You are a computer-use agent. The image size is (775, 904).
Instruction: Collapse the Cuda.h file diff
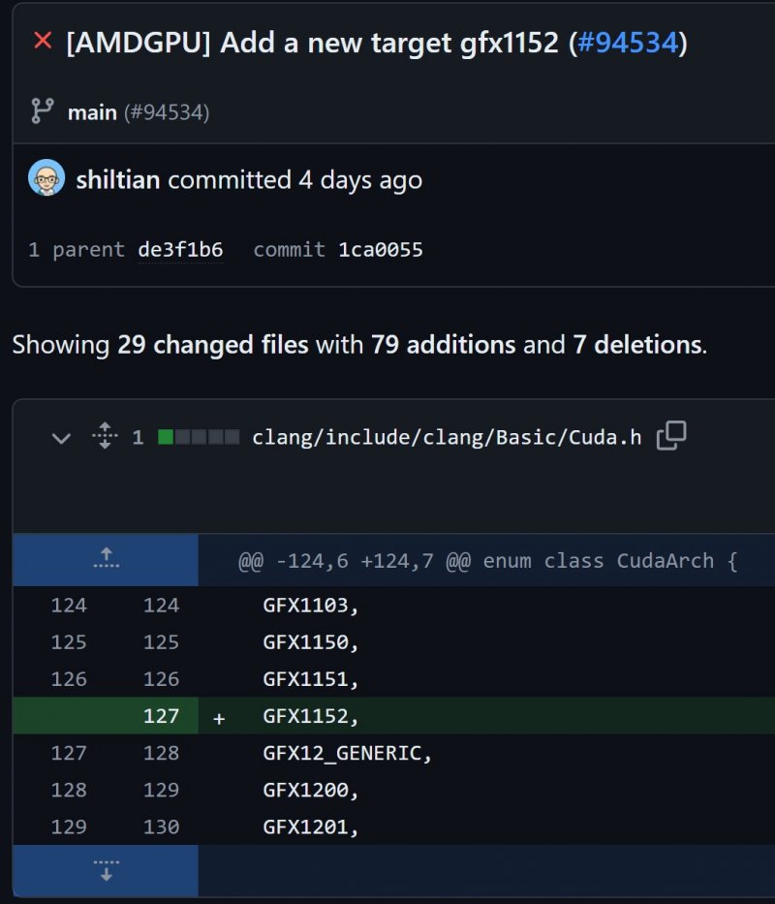pos(61,438)
